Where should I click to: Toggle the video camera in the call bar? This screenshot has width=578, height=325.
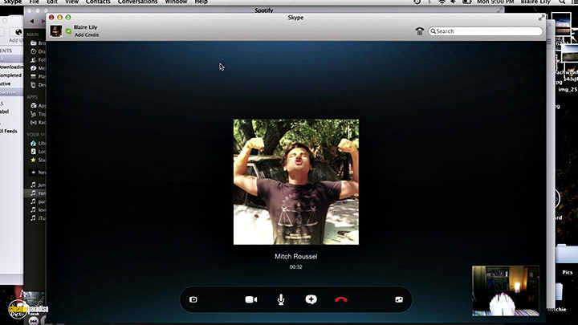click(x=251, y=299)
